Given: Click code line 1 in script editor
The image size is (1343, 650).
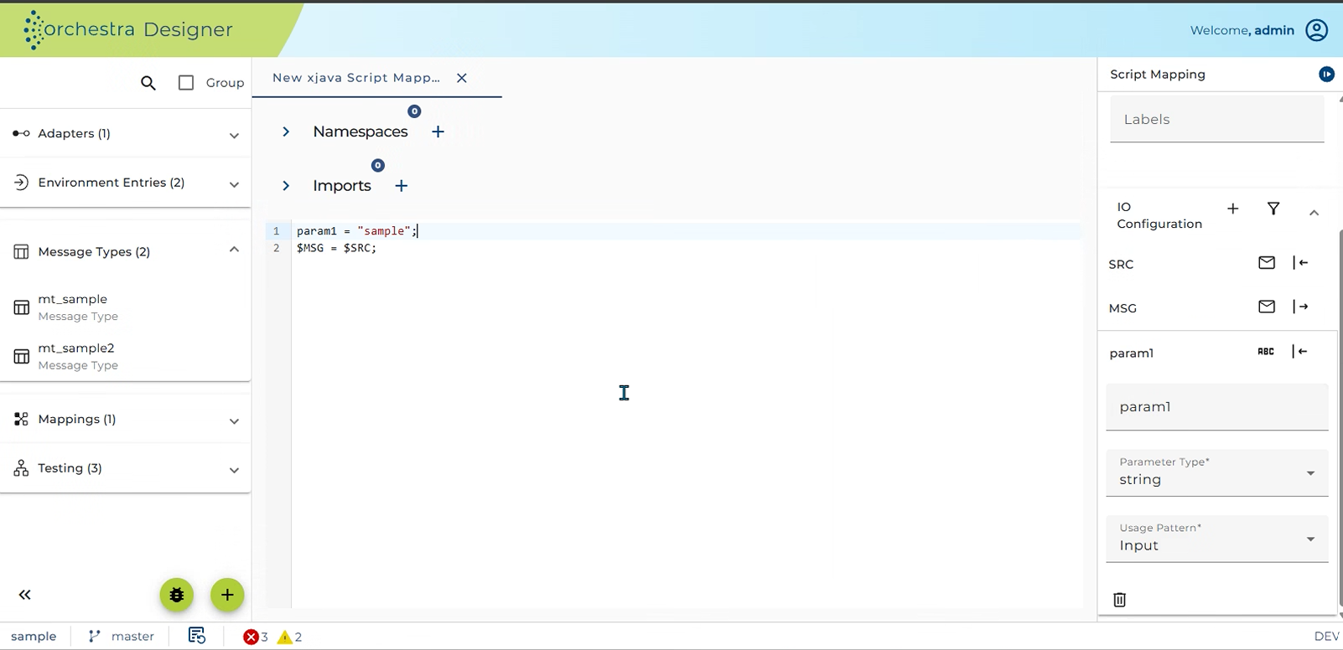Looking at the screenshot, I should 687,230.
